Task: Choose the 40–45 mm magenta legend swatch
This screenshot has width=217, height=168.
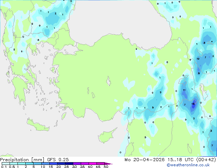Action: pyautogui.click(x=93, y=164)
